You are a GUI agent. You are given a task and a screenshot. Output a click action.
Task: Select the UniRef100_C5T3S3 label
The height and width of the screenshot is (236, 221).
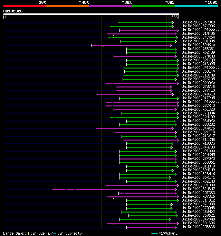(x=198, y=193)
